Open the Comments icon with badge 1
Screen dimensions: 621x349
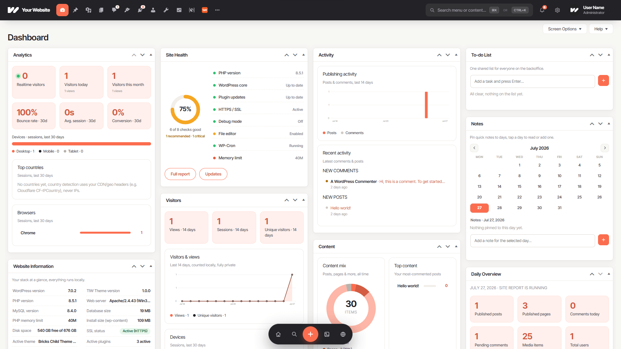coord(114,10)
